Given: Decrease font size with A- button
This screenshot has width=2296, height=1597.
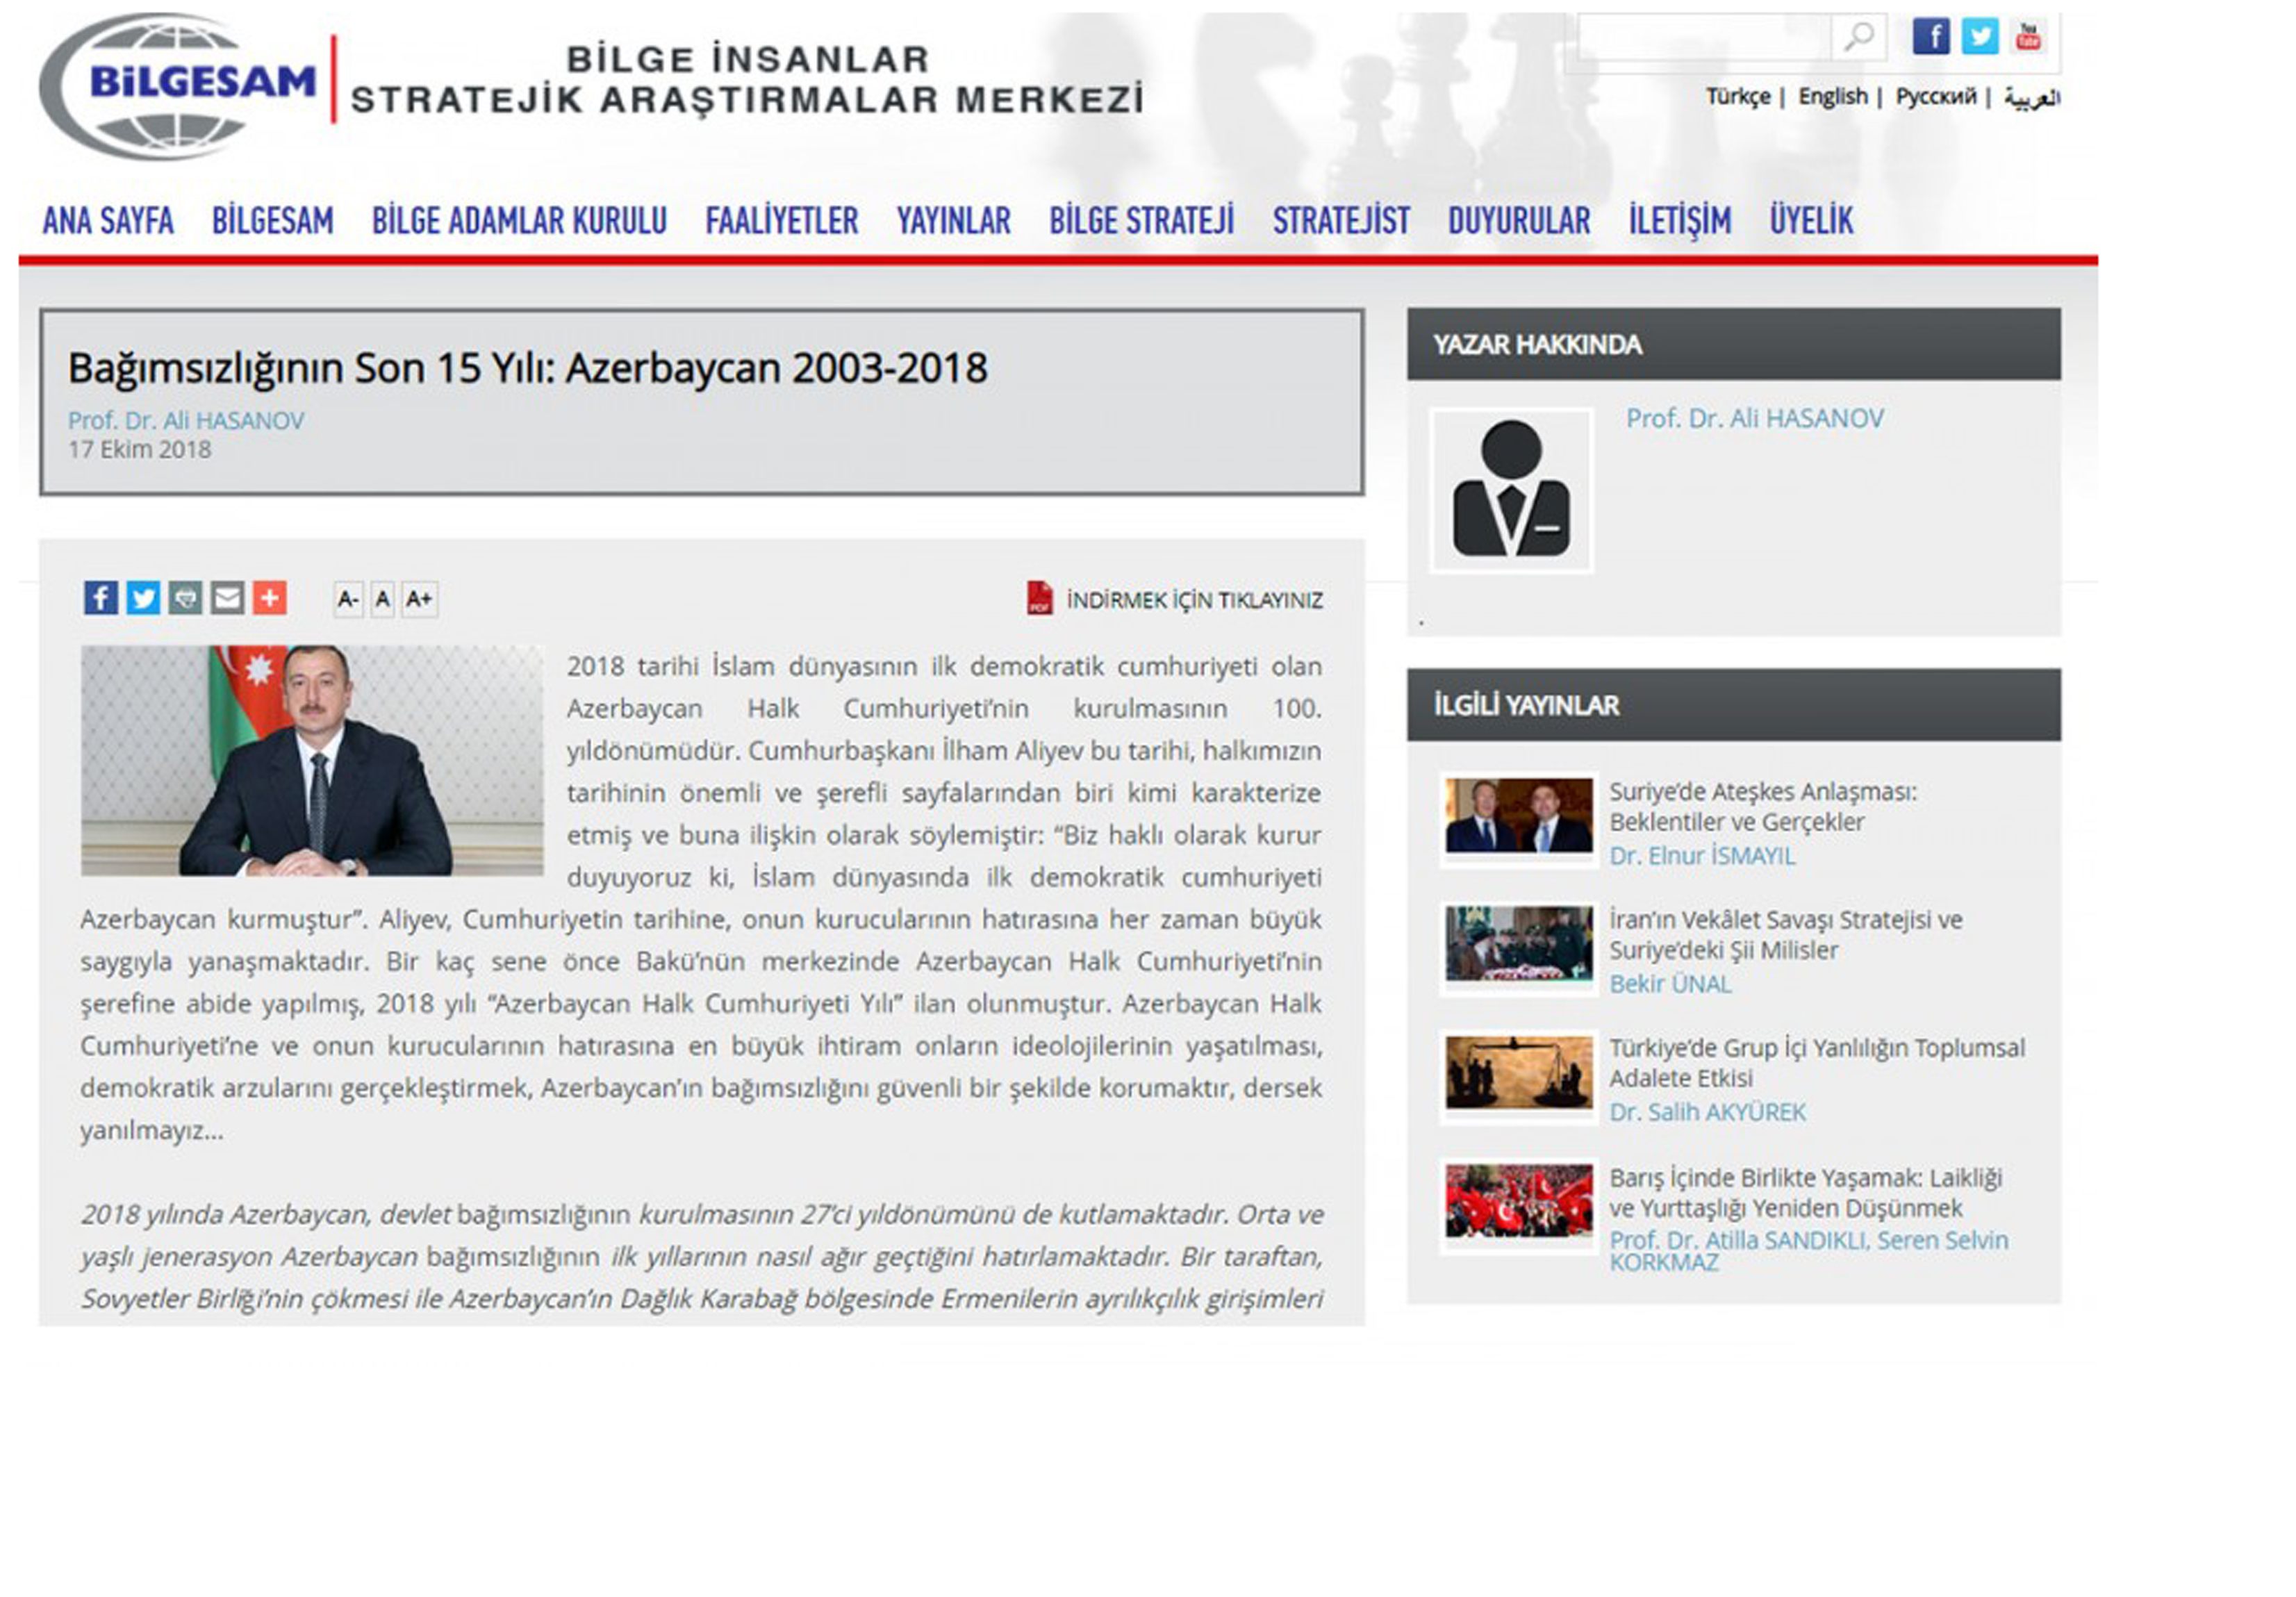Looking at the screenshot, I should pyautogui.click(x=348, y=599).
